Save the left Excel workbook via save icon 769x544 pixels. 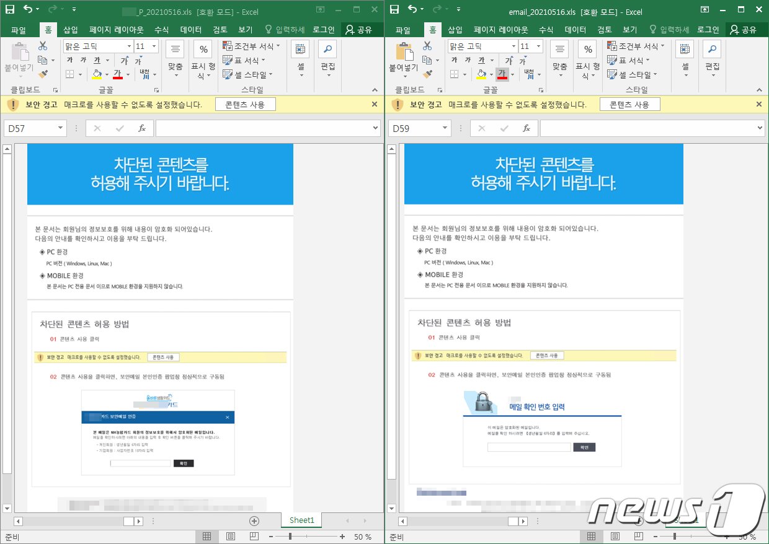pyautogui.click(x=10, y=10)
